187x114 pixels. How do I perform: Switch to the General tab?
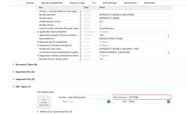pos(30,3)
